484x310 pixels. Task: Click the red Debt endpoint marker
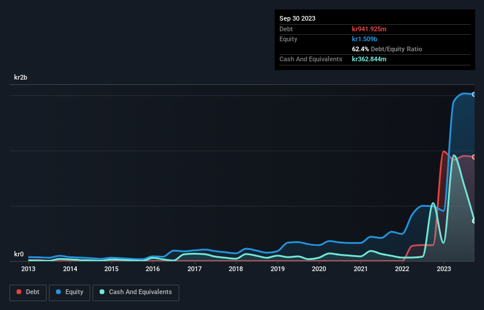pos(474,157)
